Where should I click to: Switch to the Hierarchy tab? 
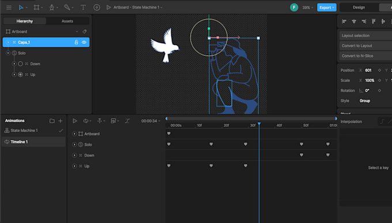[25, 21]
